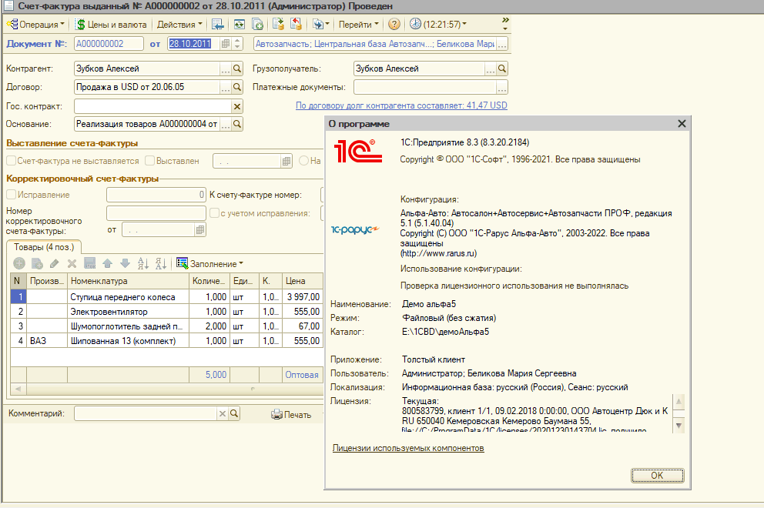The image size is (764, 508).
Task: Open the Заполнение dropdown in Товары toolbar
Action: pos(210,263)
